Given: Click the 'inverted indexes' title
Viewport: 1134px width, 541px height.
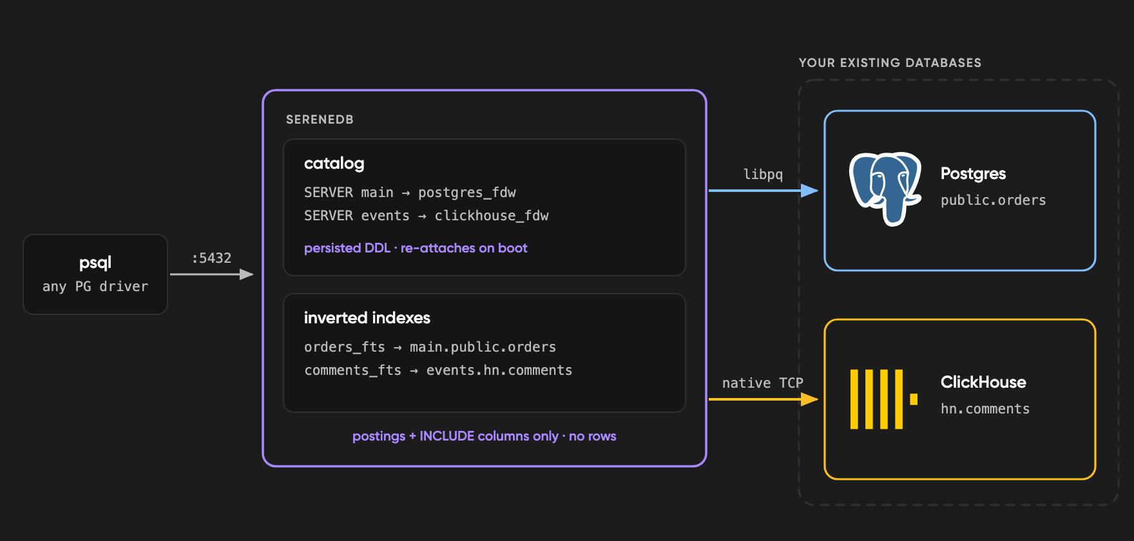Looking at the screenshot, I should [367, 318].
